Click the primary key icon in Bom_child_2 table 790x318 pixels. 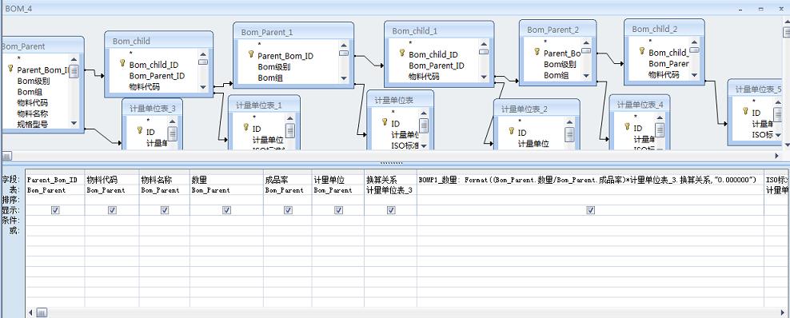(x=642, y=51)
